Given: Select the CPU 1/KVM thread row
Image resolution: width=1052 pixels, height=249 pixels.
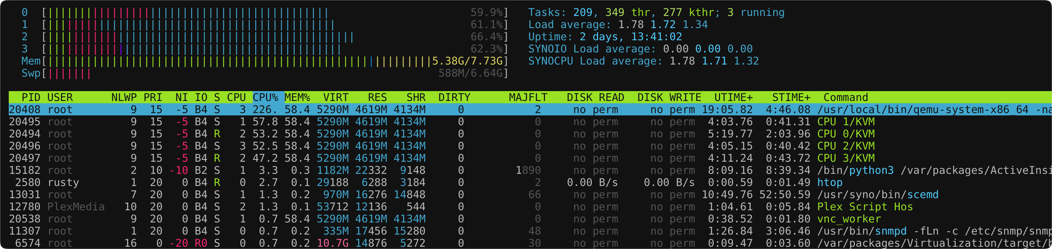Looking at the screenshot, I should [530, 122].
